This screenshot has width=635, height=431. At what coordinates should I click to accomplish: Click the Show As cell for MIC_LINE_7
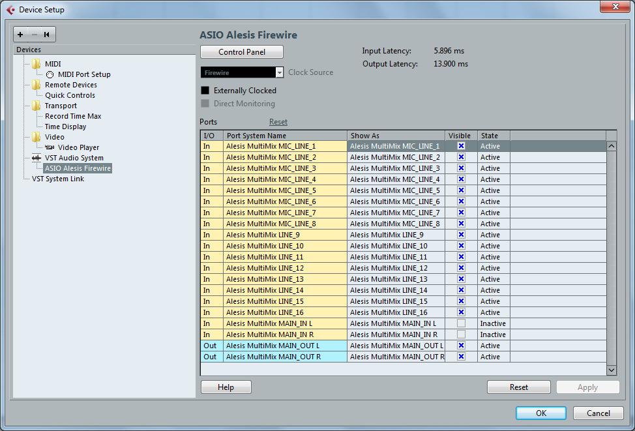(x=396, y=213)
